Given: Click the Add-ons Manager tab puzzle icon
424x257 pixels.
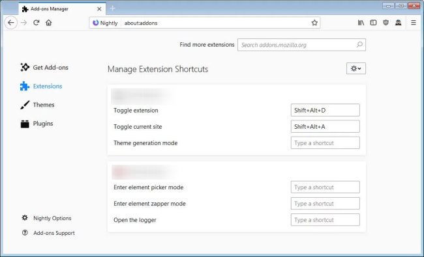Looking at the screenshot, I should 25,9.
